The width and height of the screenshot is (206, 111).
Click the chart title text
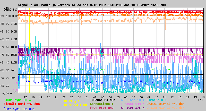[92, 5]
